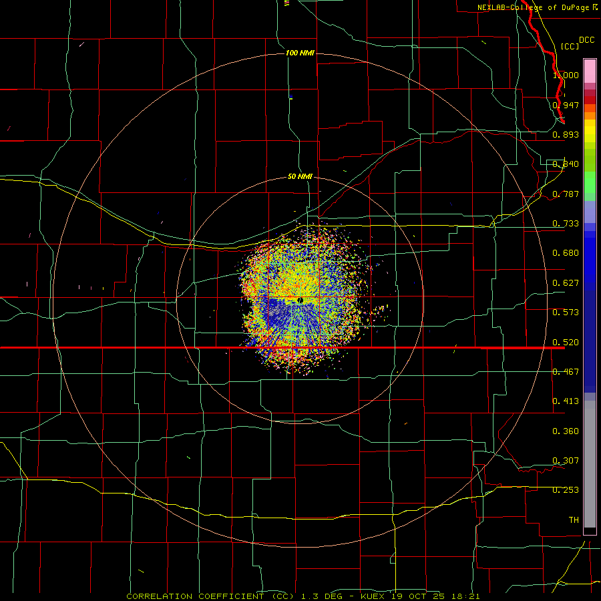The image size is (601, 601).
Task: Click the 0.413 legend value
Action: 566,401
